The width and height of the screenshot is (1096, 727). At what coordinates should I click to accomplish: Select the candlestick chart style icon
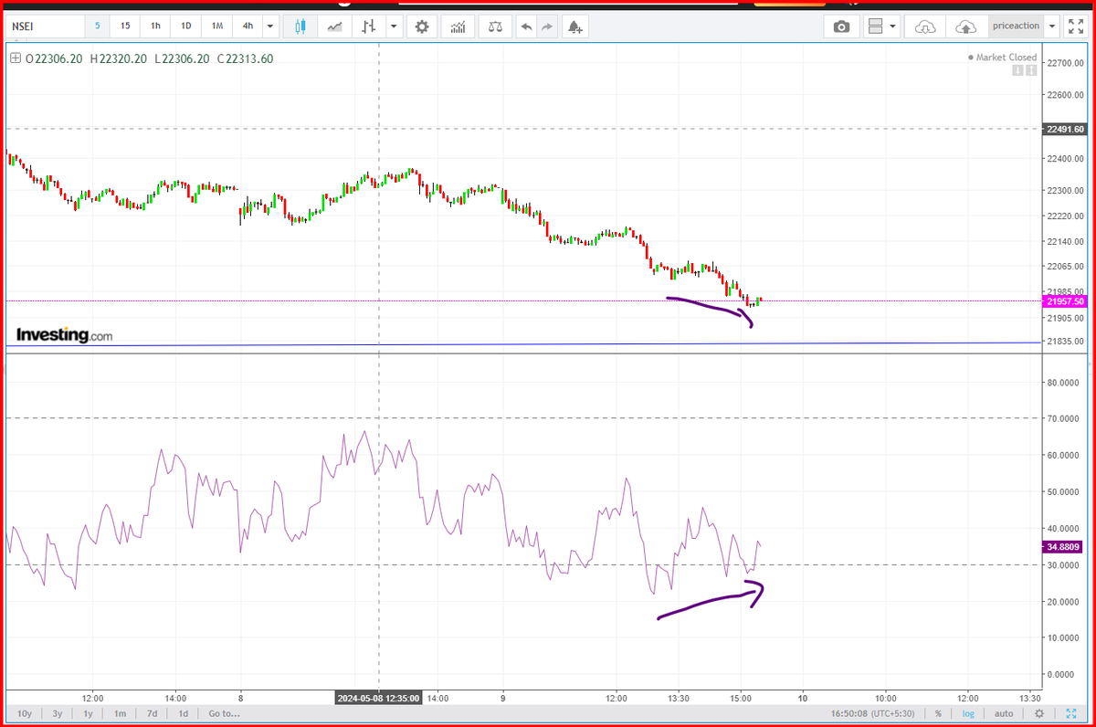point(300,26)
